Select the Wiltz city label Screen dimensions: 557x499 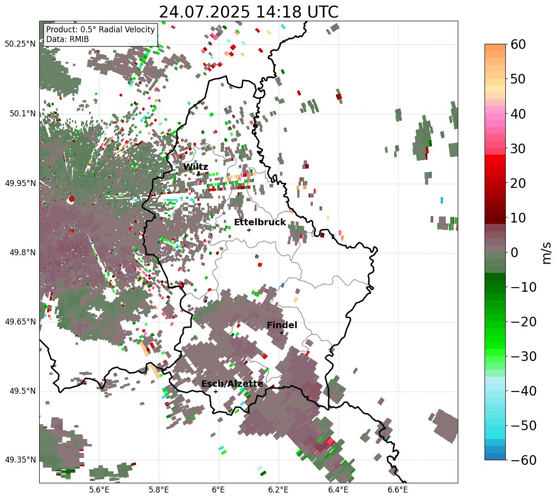[x=196, y=167]
